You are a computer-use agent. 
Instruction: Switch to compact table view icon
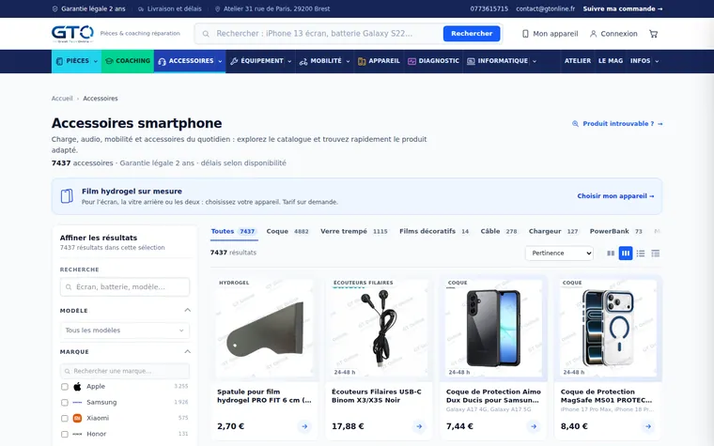[655, 253]
